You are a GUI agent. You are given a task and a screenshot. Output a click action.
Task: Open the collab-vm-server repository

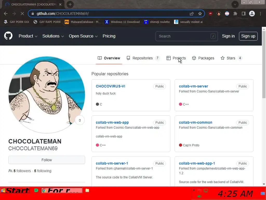(x=193, y=86)
